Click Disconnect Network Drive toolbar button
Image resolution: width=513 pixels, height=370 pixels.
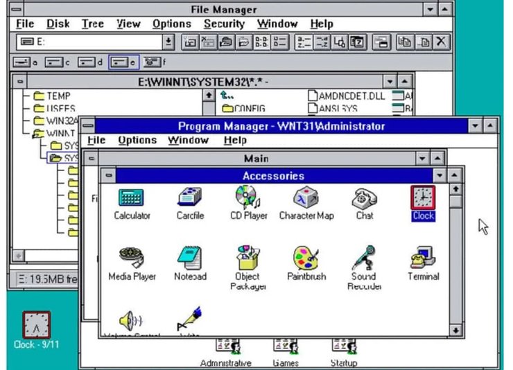208,42
